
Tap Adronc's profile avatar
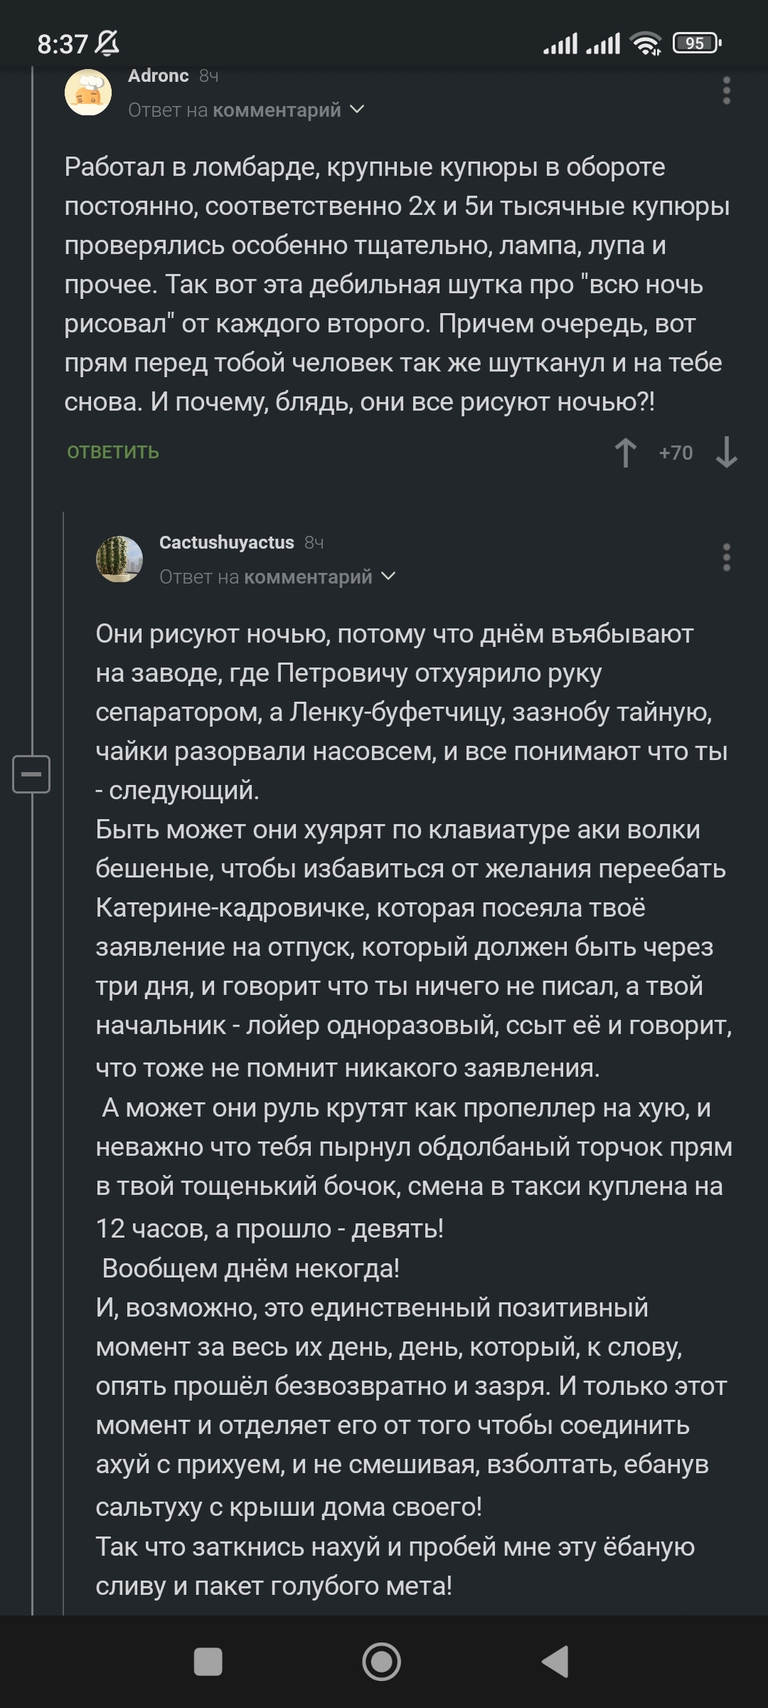[x=88, y=92]
